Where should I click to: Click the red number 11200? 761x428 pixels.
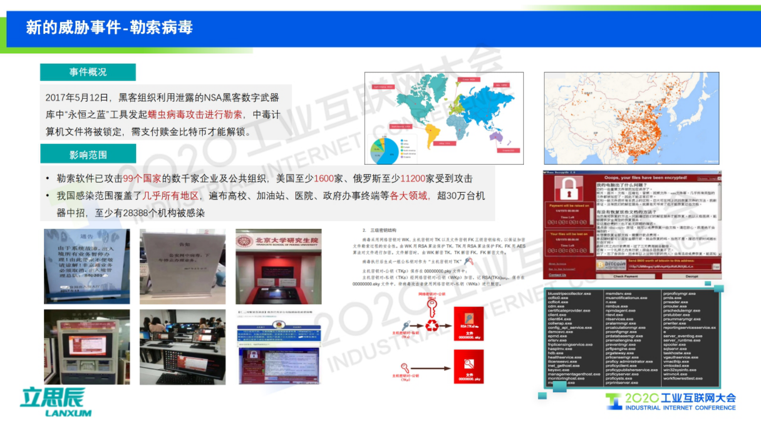[x=413, y=178]
